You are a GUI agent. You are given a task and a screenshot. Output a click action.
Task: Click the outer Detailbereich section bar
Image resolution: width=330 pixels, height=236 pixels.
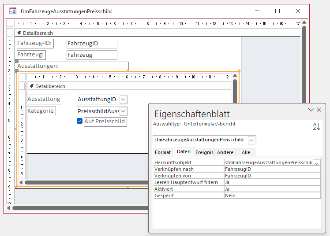[128, 33]
